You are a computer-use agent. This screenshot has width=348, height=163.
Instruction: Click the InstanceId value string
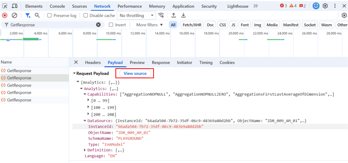tap(160, 127)
